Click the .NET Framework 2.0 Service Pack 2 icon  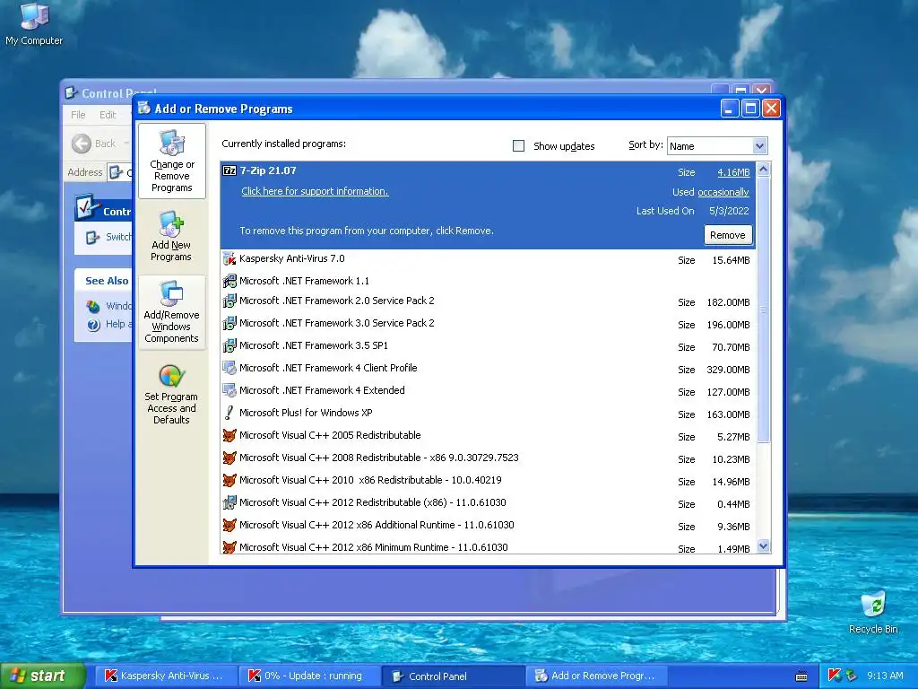point(229,301)
